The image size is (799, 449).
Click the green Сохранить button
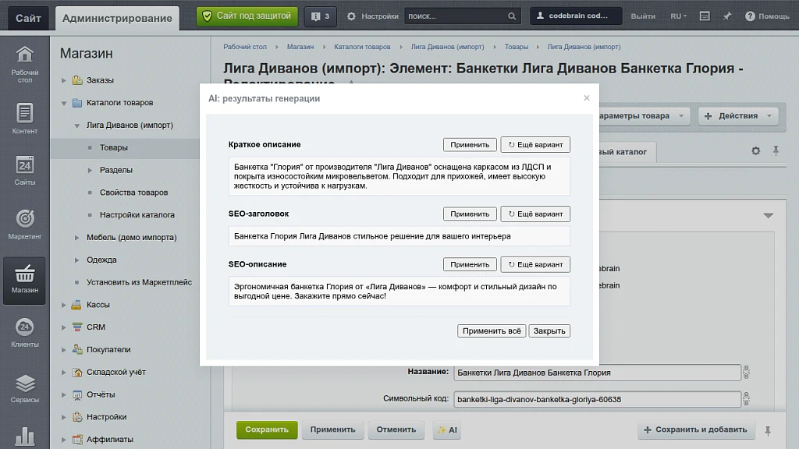pyautogui.click(x=267, y=430)
